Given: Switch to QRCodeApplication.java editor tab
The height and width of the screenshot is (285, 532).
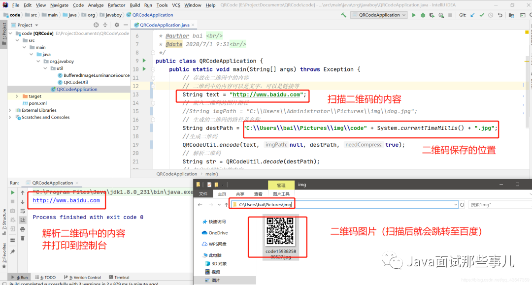Looking at the screenshot, I should point(164,25).
